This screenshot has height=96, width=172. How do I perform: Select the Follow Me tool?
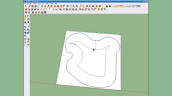tap(89, 9)
